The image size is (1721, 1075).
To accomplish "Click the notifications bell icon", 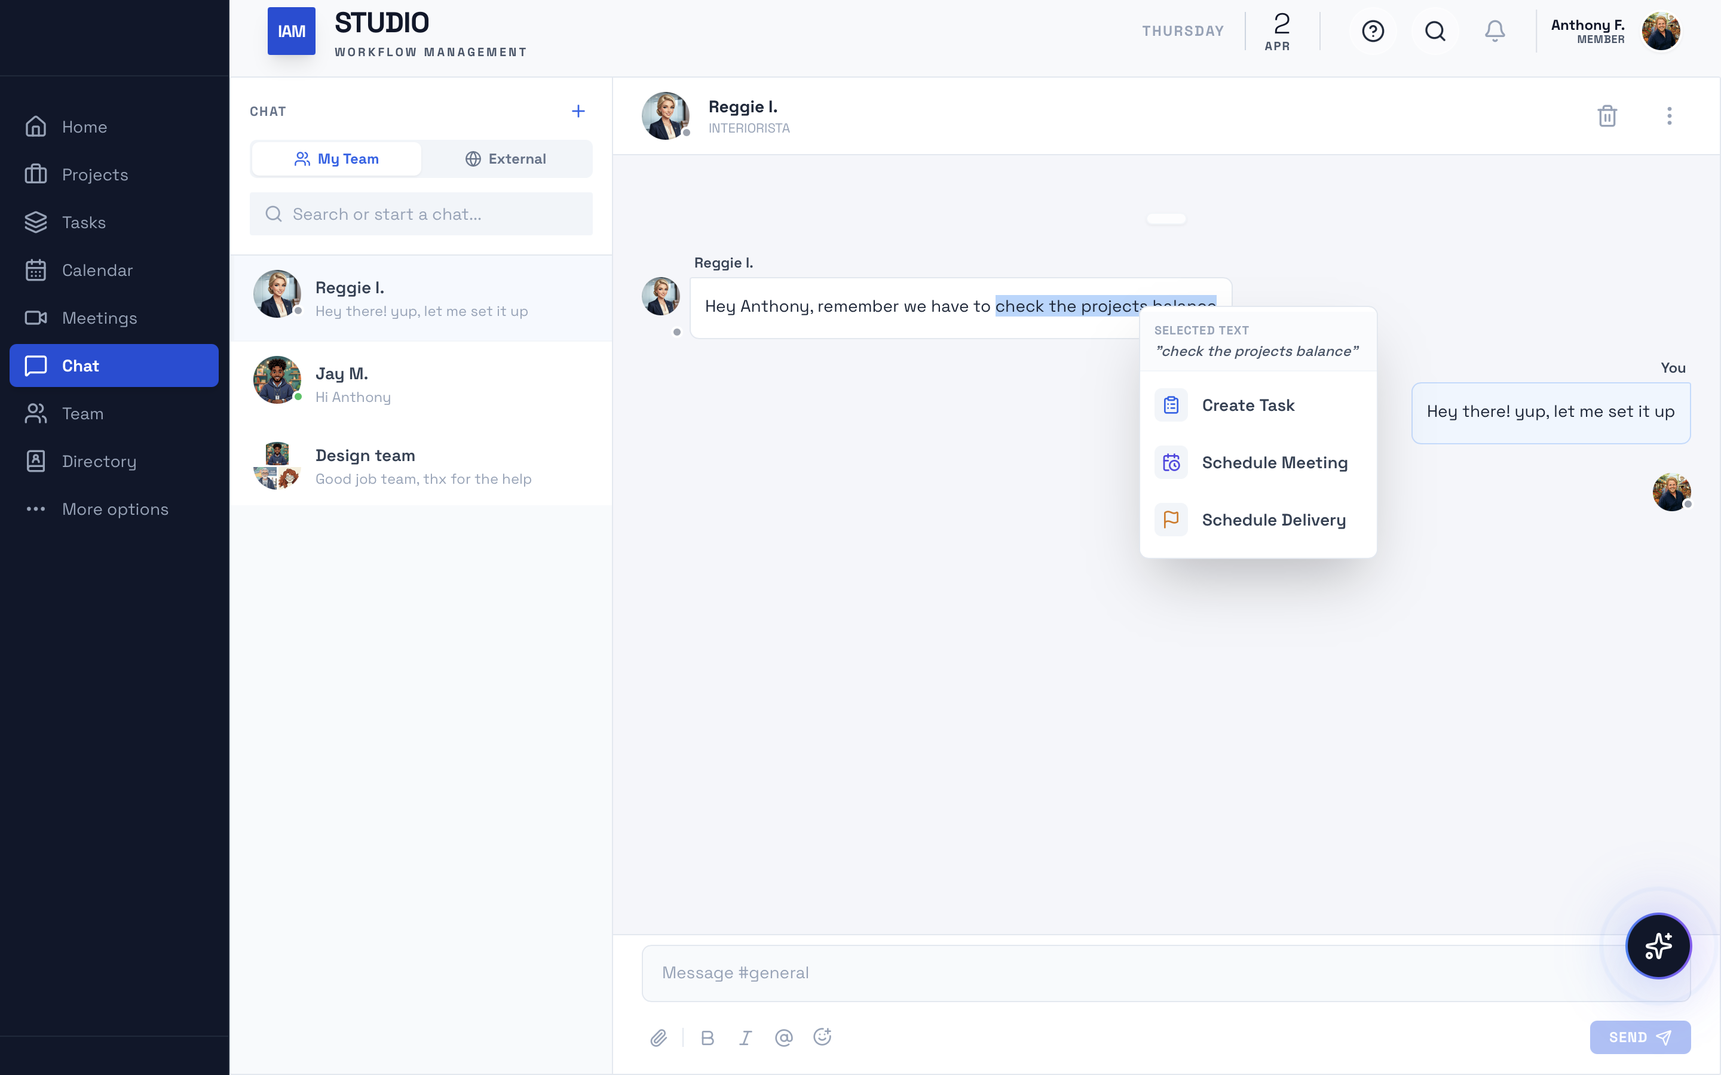I will (1495, 31).
